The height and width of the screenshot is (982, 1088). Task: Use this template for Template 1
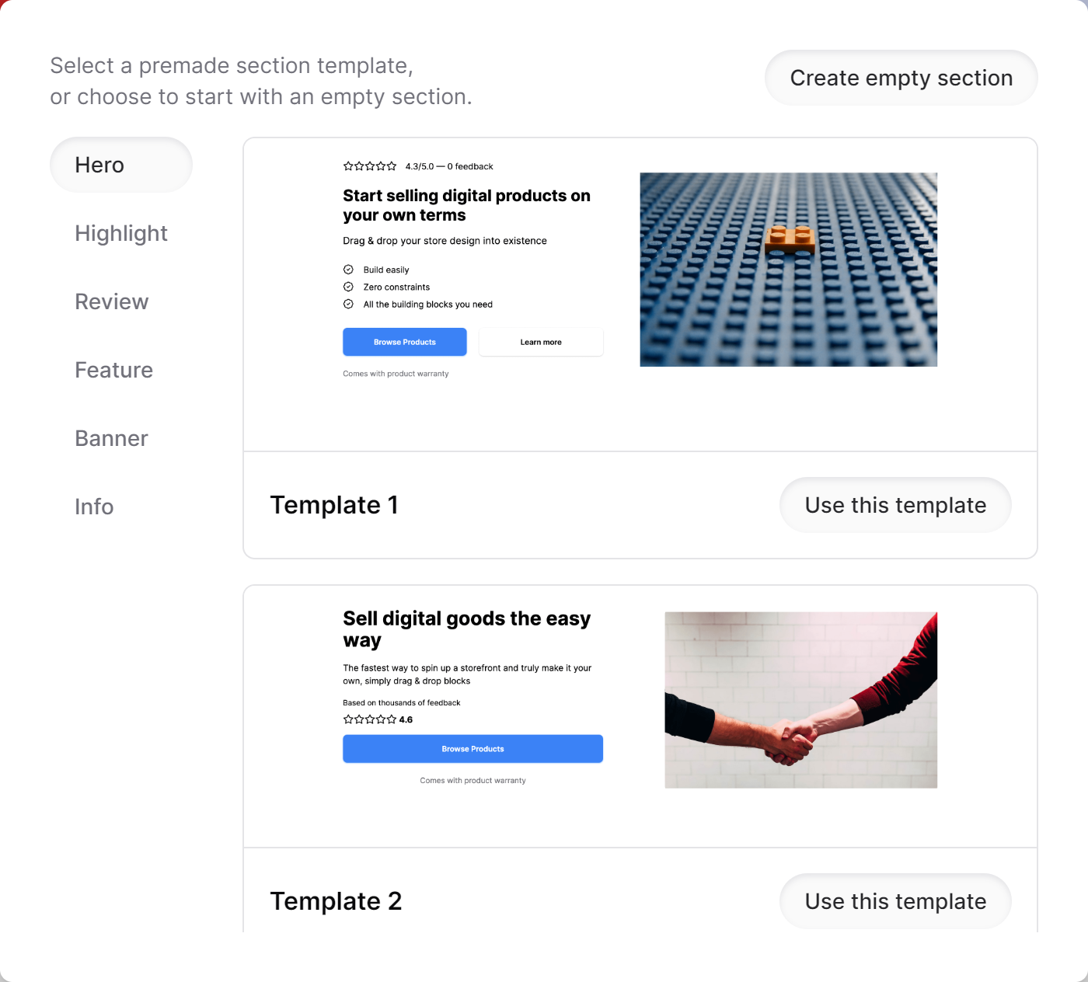[x=895, y=505]
